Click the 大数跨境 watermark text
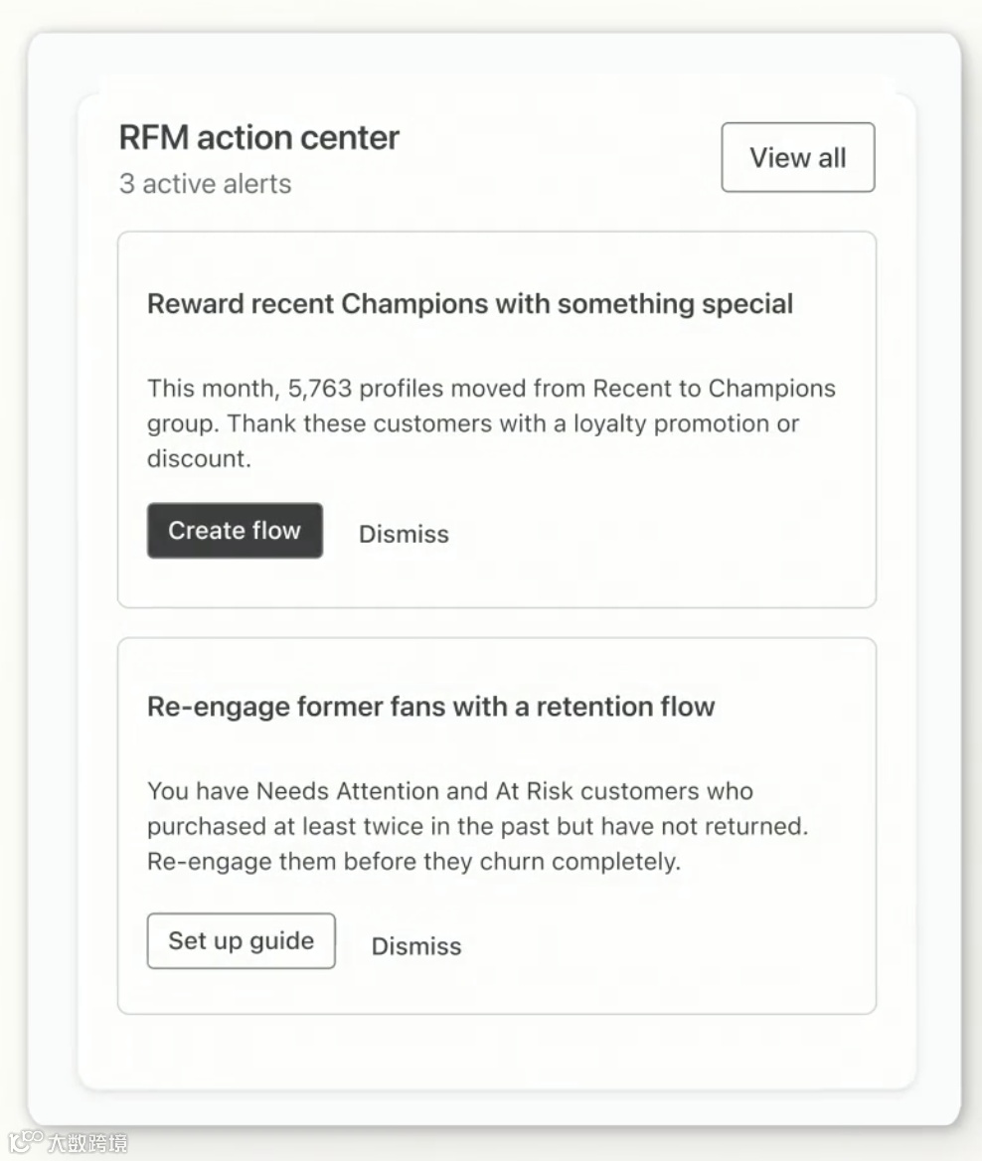This screenshot has width=982, height=1161. coord(87,1143)
